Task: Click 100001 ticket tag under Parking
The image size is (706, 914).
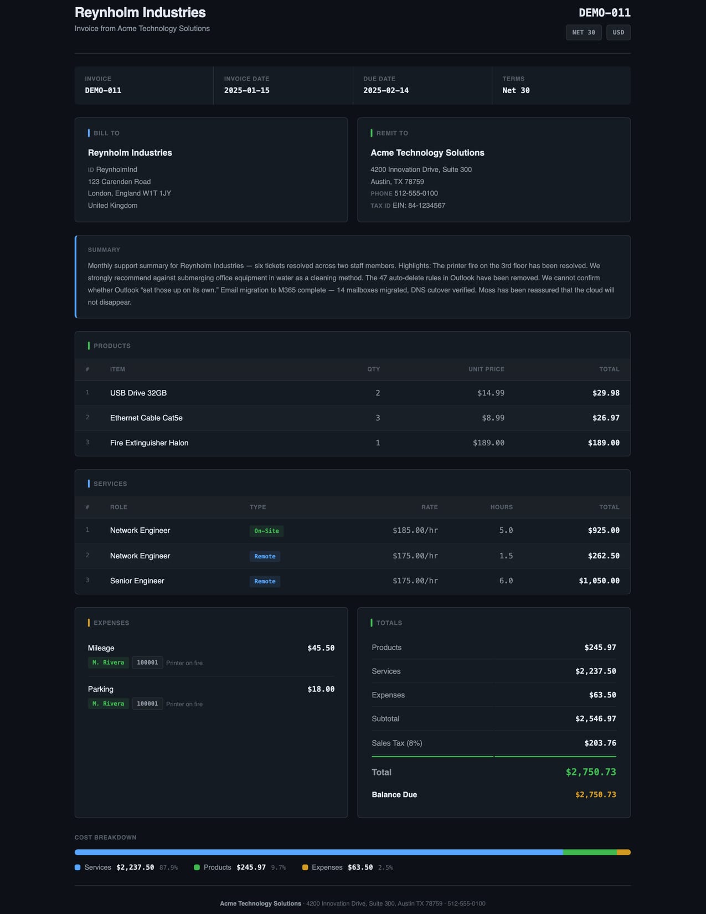Action: [x=147, y=704]
